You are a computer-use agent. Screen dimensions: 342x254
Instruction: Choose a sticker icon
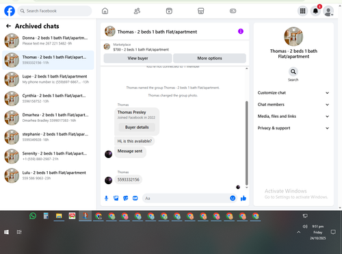pyautogui.click(x=126, y=198)
